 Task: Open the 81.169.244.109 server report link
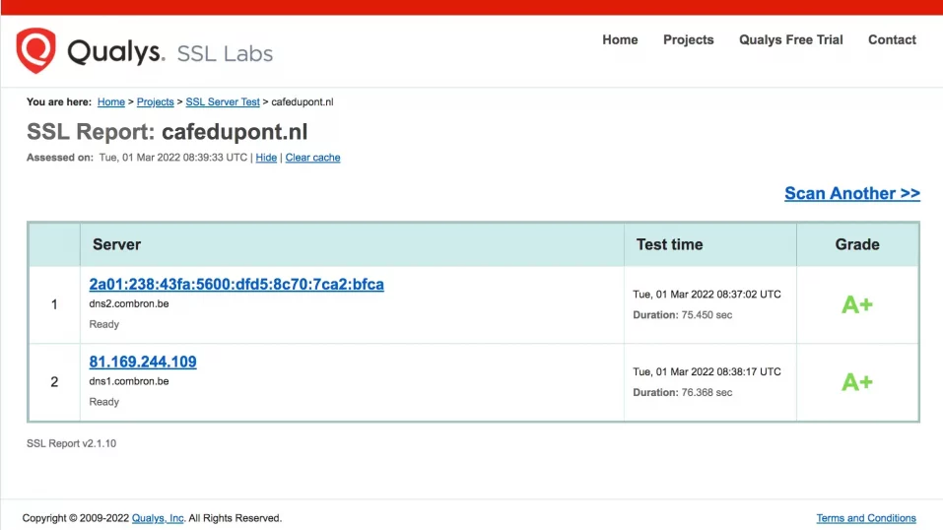(x=143, y=362)
